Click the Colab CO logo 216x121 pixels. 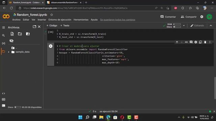point(6,16)
